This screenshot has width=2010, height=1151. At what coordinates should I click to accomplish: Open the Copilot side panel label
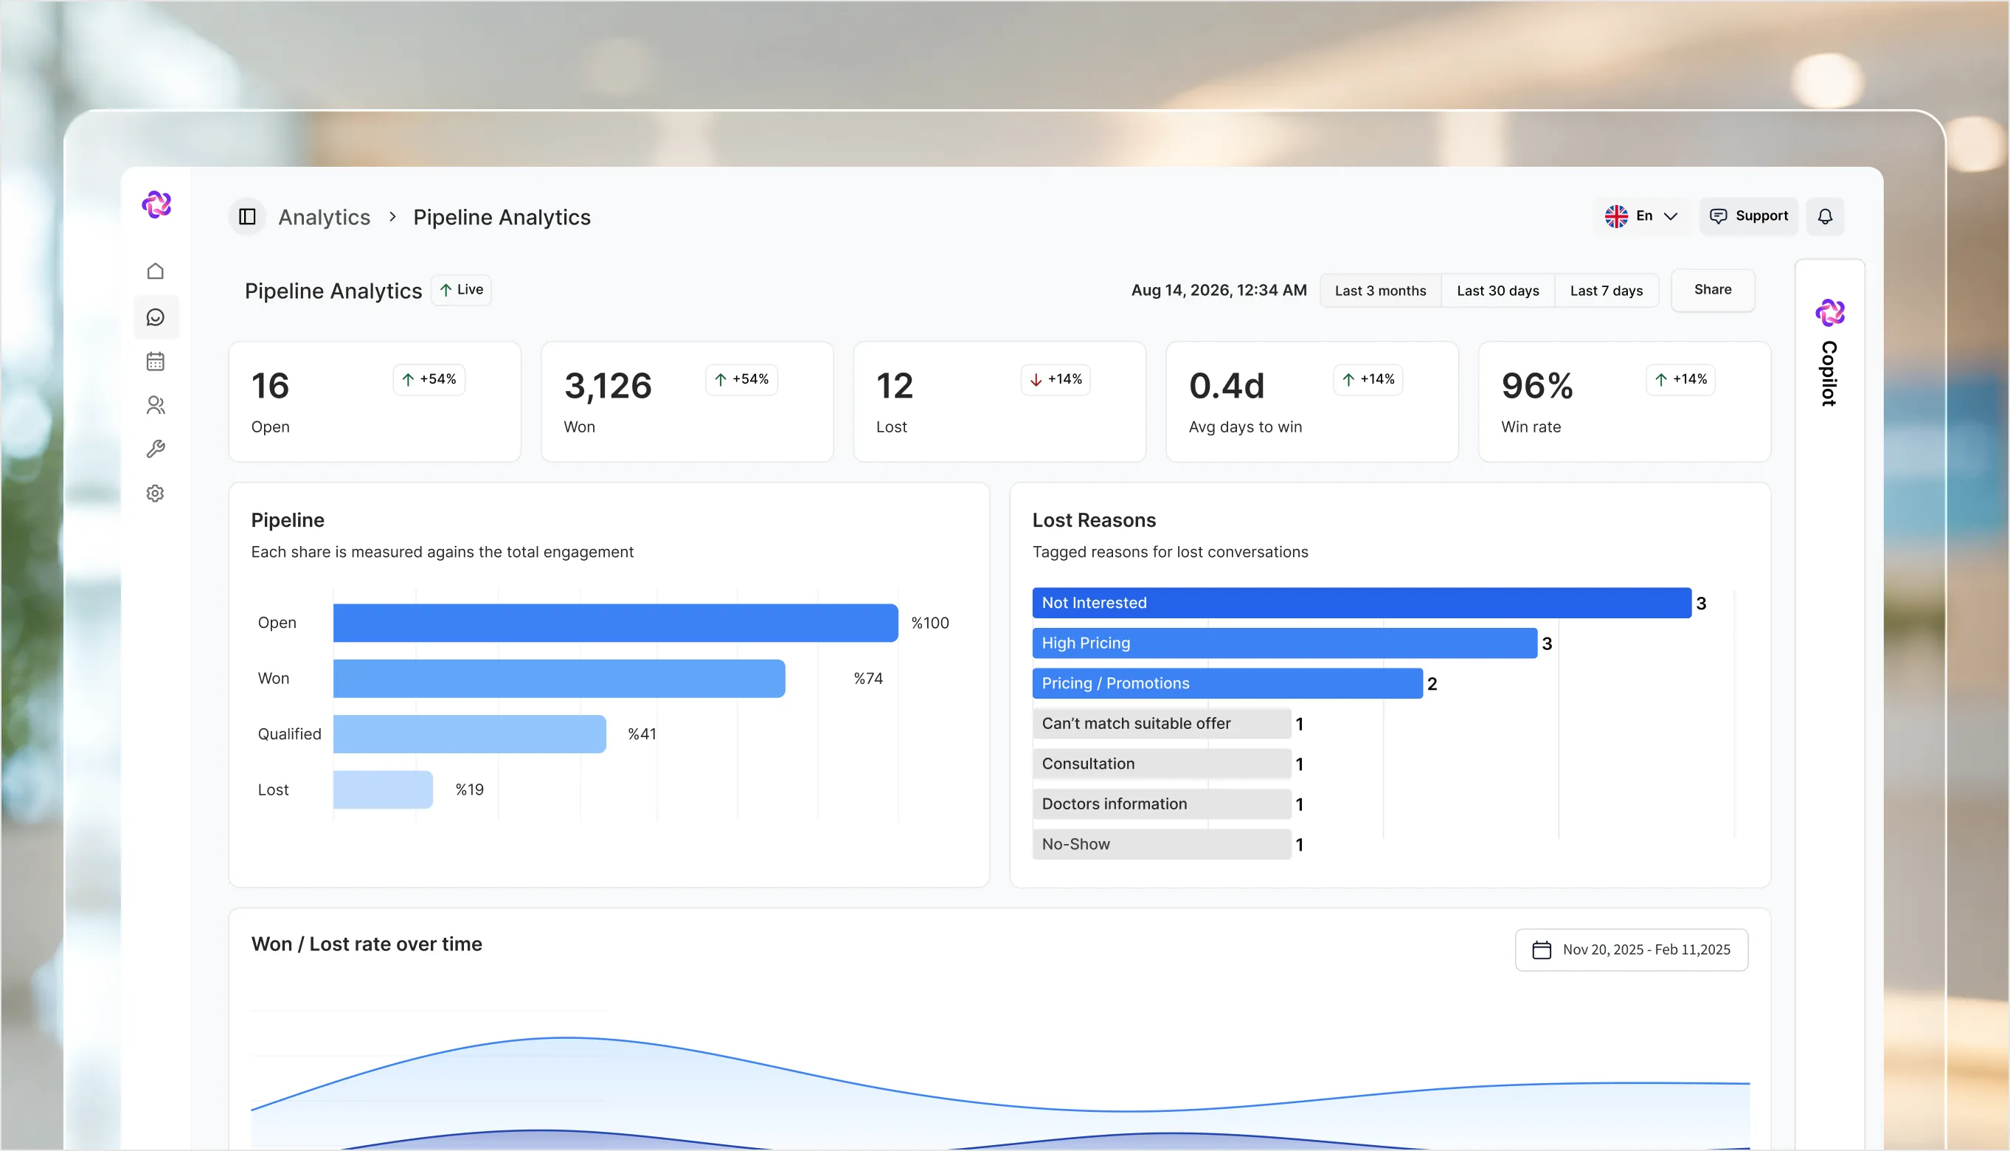(1829, 374)
